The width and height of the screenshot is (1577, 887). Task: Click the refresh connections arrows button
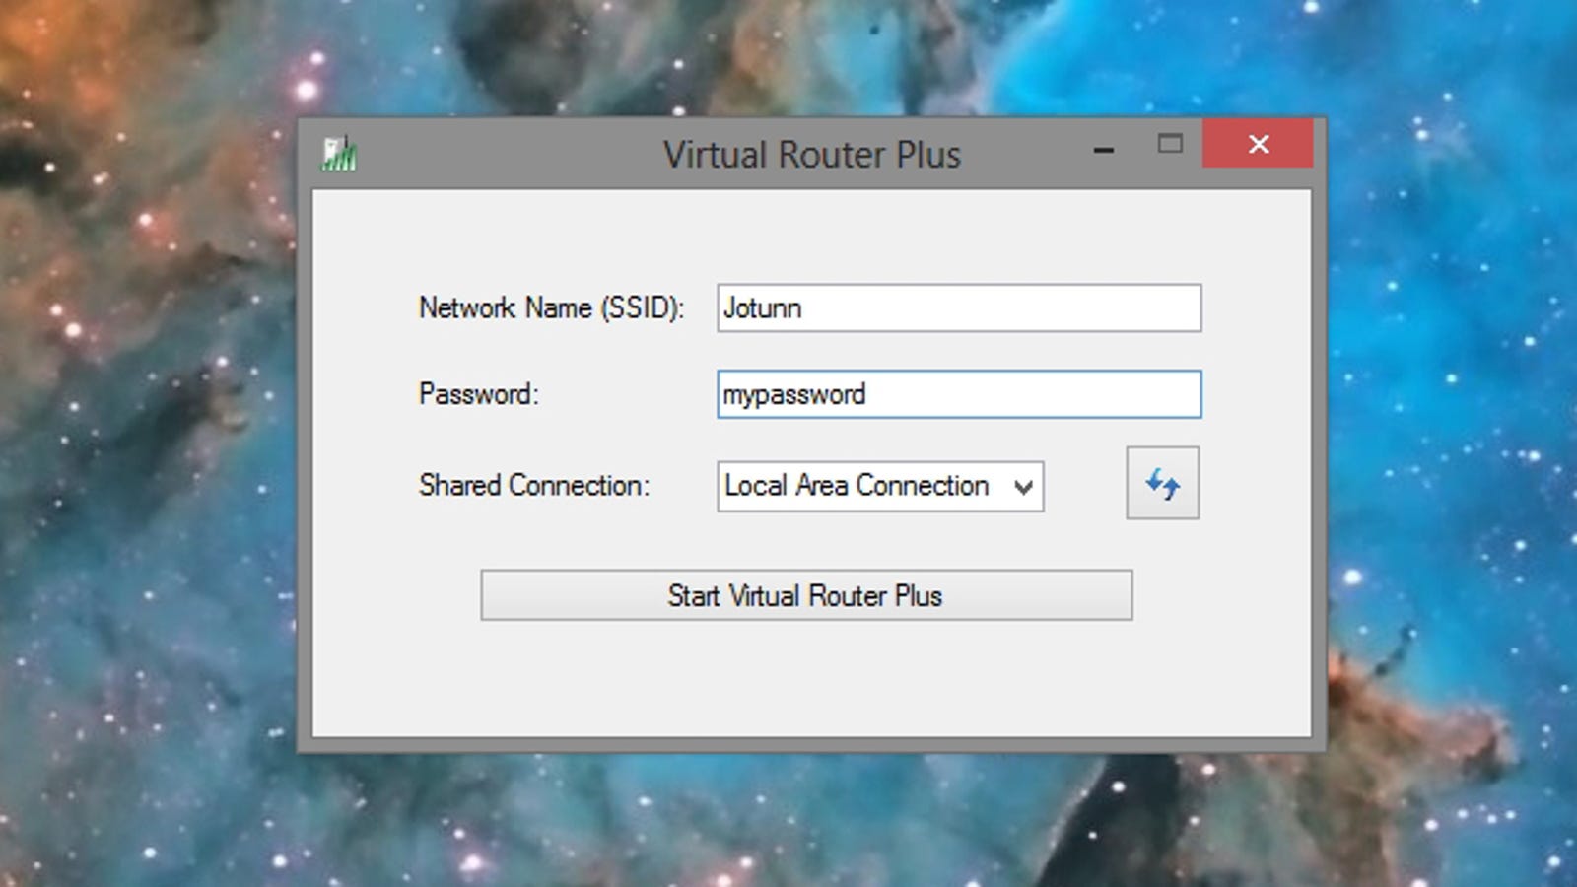(x=1163, y=483)
